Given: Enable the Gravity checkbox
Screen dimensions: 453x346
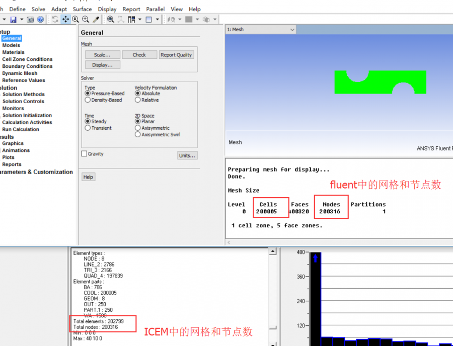Looking at the screenshot, I should click(x=84, y=154).
